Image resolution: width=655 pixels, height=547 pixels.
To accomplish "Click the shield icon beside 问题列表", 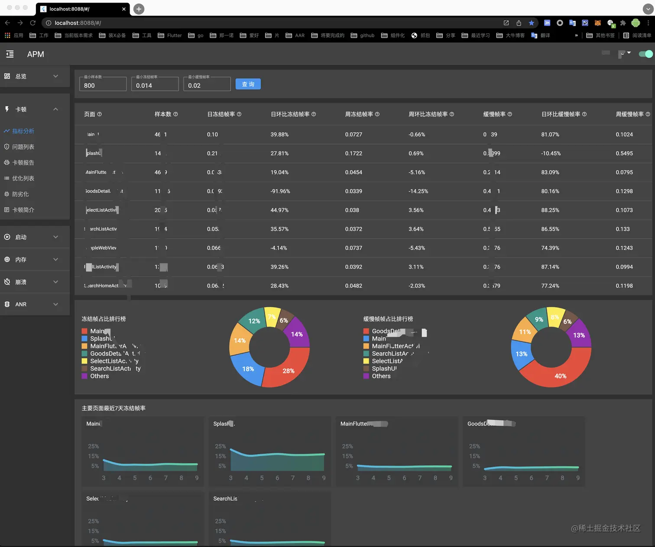I will (x=7, y=147).
